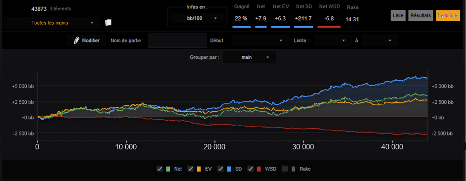Uncheck the EV series checkbox
Image resolution: width=466 pixels, height=181 pixels.
191,169
